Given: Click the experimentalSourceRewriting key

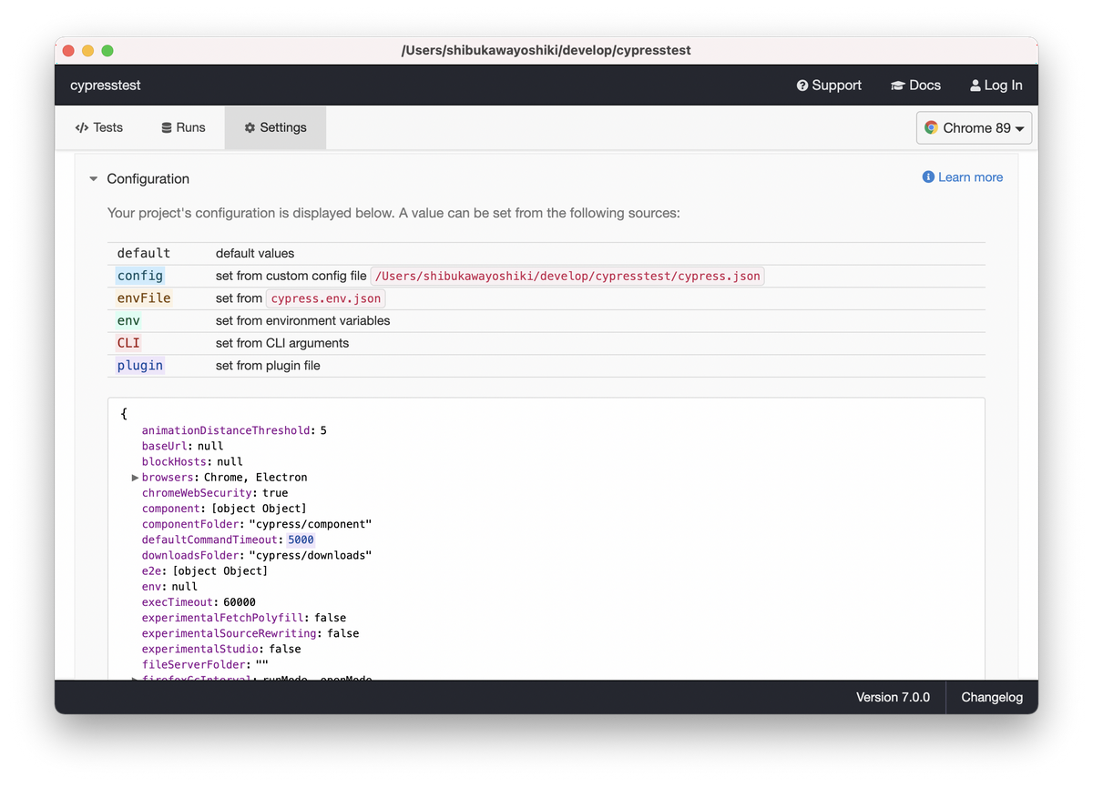Looking at the screenshot, I should (x=230, y=633).
